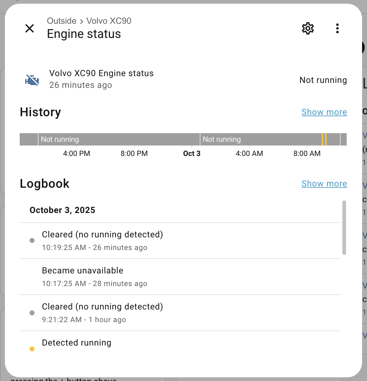
Task: Close the Engine status dialog
Action: [x=30, y=28]
